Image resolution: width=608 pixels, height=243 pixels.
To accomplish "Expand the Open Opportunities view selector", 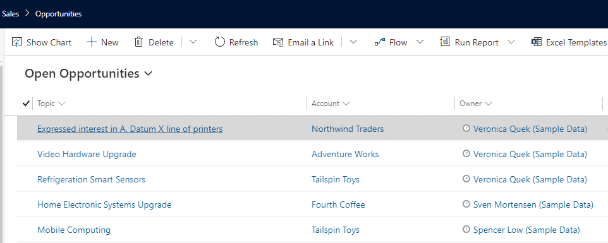I will click(x=148, y=73).
